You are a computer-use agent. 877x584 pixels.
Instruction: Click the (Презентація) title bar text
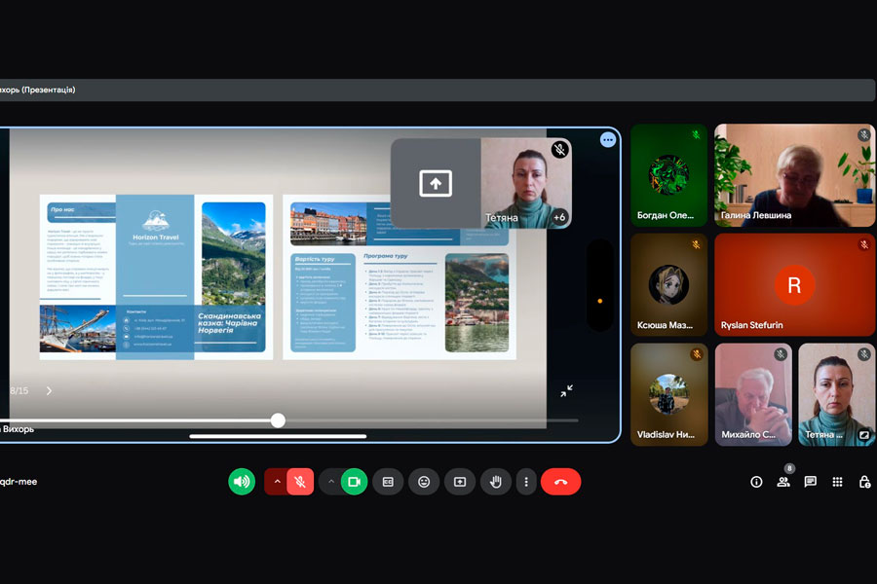click(x=48, y=90)
